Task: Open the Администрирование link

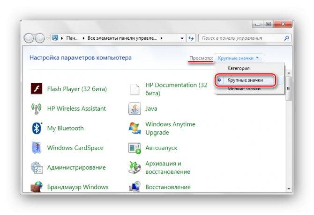Action: pos(76,167)
